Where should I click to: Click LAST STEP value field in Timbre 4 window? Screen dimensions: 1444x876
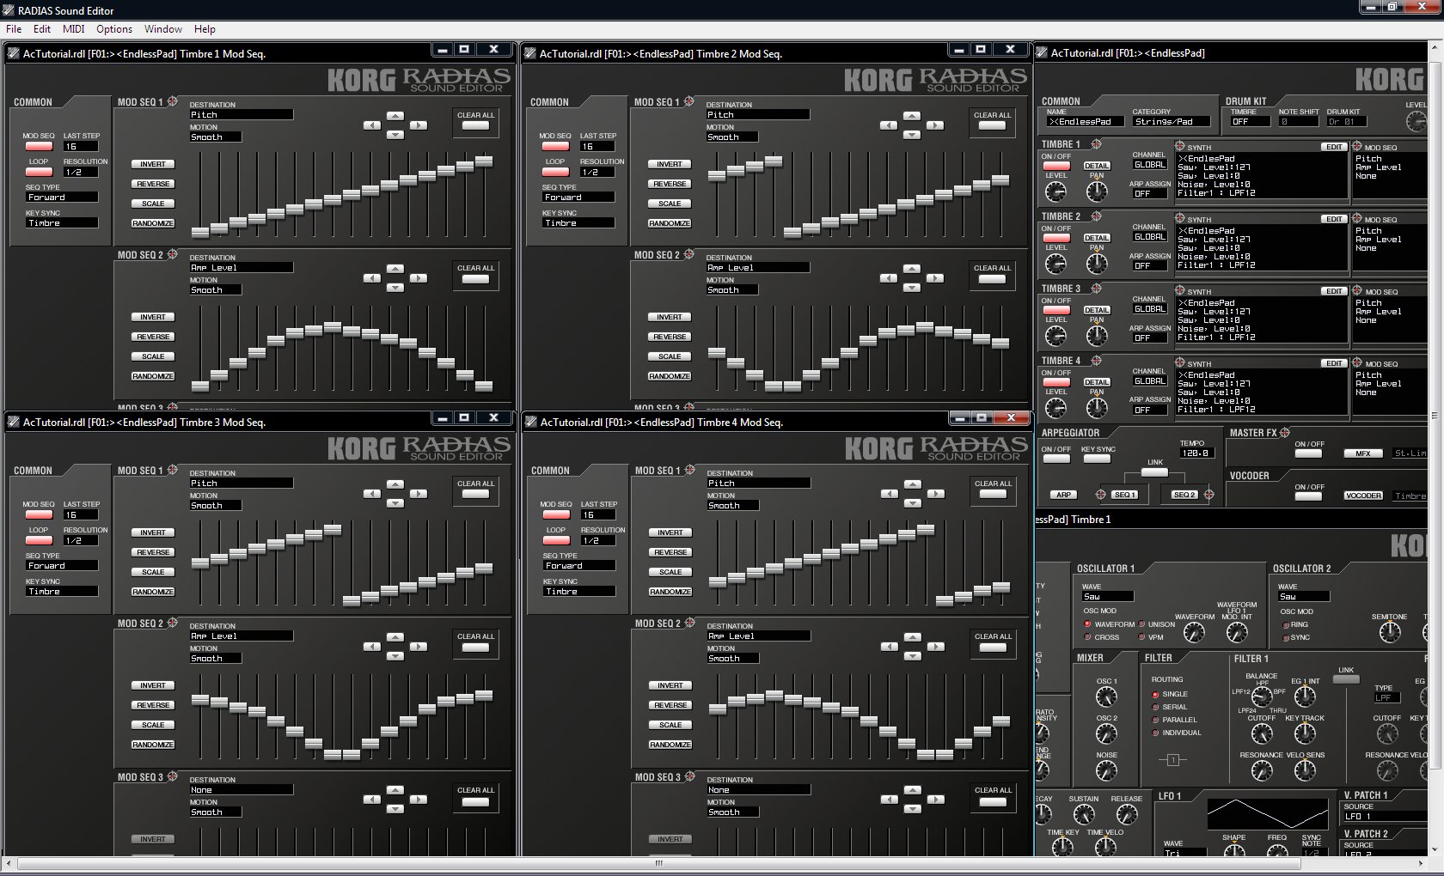[597, 515]
